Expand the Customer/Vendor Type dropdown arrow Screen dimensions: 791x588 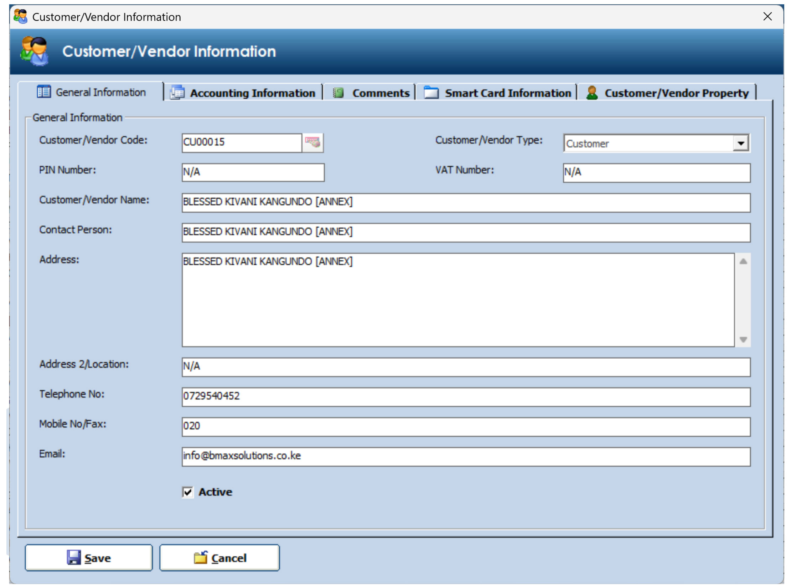coord(741,143)
